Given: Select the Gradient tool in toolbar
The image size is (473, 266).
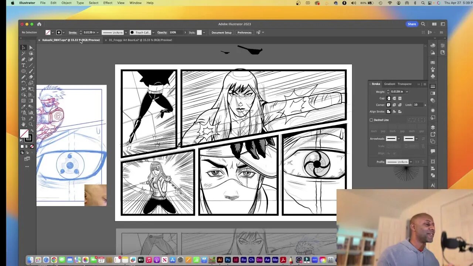Looking at the screenshot, I should 31,100.
